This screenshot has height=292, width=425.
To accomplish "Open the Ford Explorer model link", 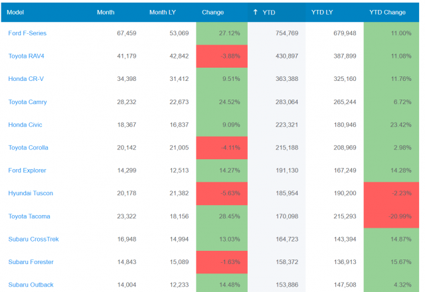I will click(x=27, y=171).
